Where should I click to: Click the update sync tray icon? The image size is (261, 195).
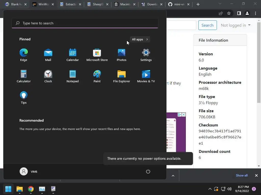216,189
